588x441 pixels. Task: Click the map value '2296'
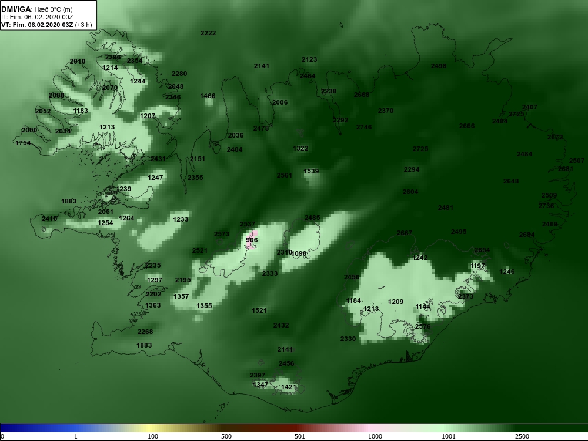pos(113,57)
